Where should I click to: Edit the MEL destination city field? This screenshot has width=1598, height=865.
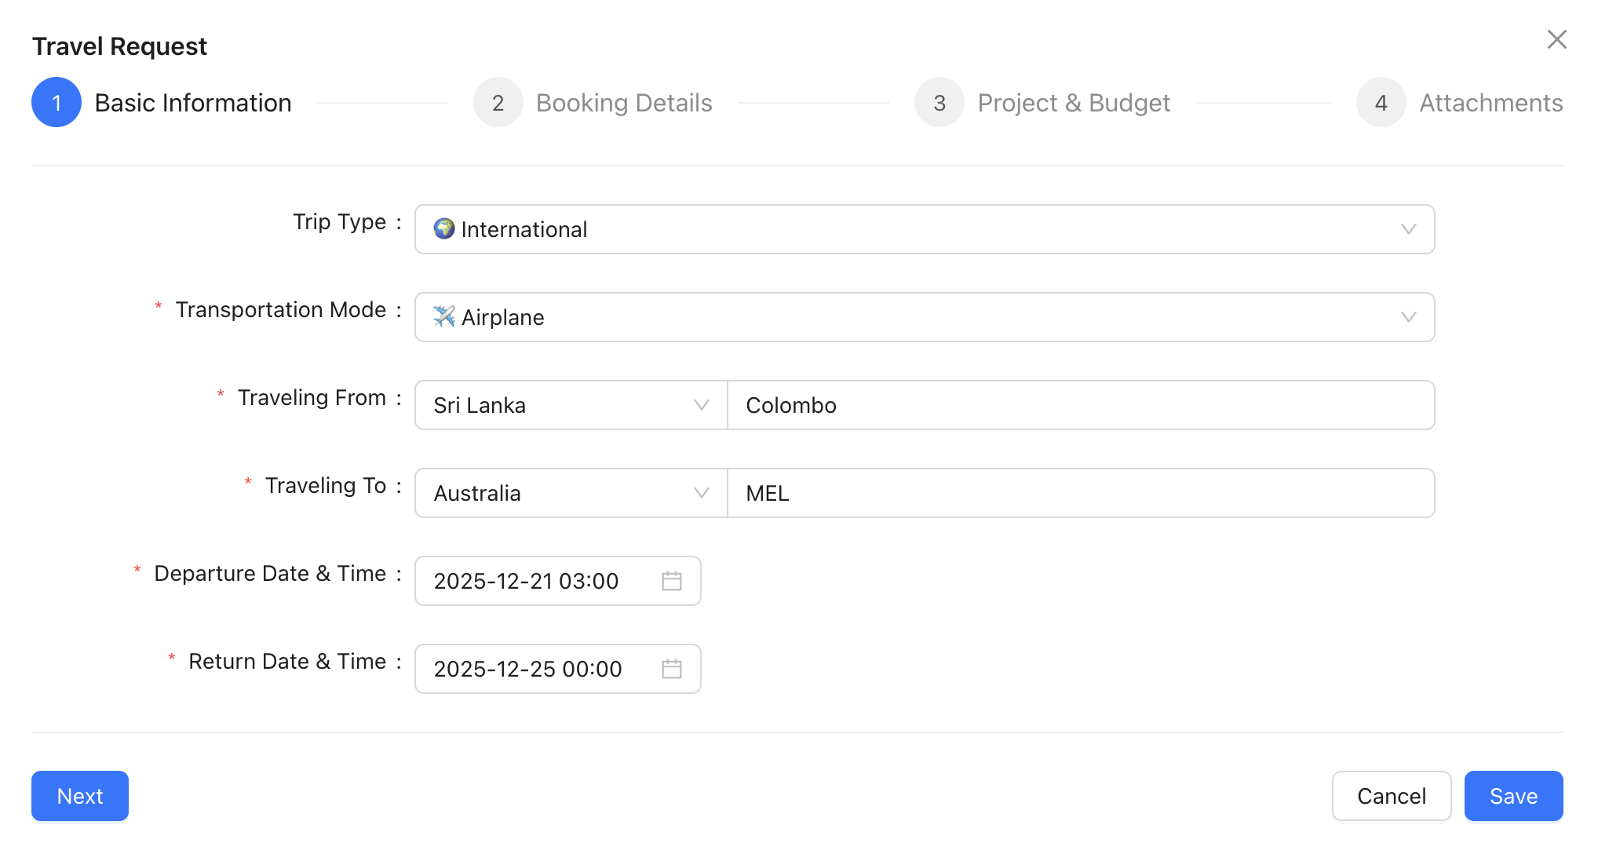(x=1080, y=493)
